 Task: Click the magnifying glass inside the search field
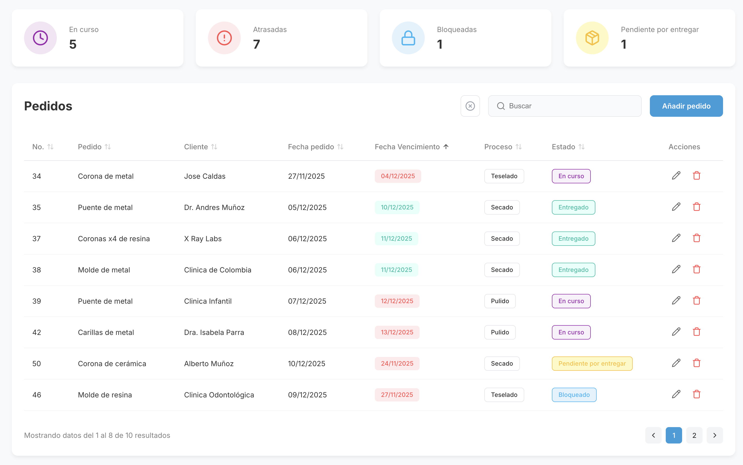[501, 106]
